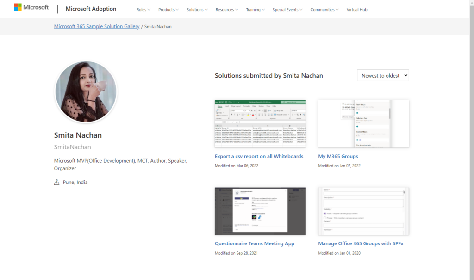Open the My M365 Groups solution

coord(338,156)
